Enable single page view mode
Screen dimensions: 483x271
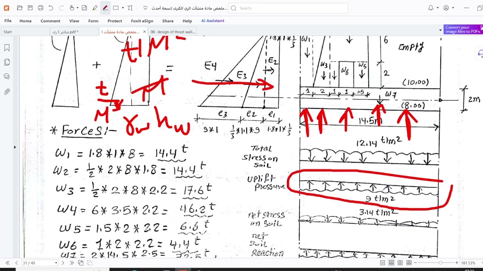(383, 263)
